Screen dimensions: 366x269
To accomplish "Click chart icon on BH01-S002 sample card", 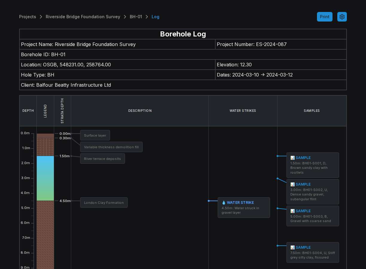I will pyautogui.click(x=292, y=184).
